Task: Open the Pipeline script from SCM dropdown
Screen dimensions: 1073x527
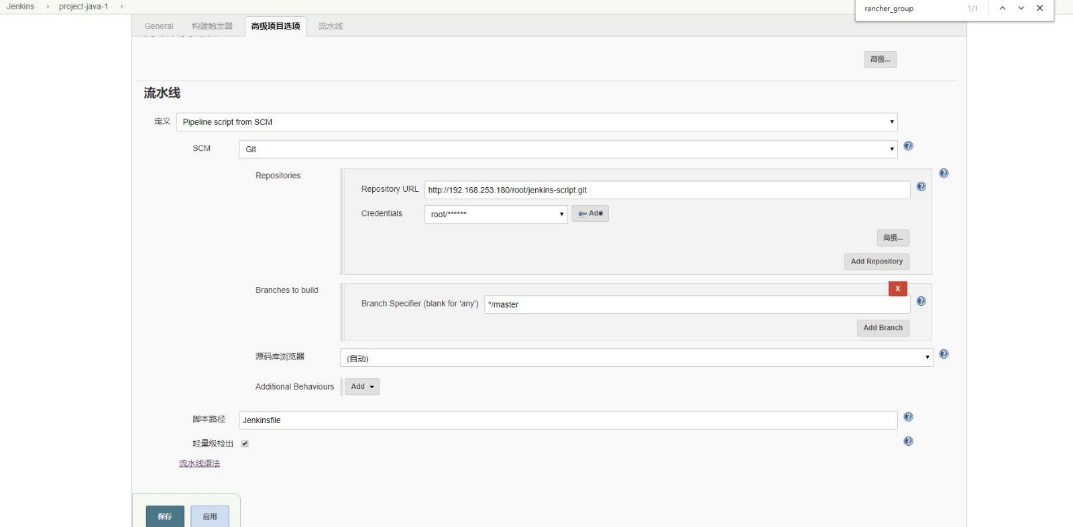Action: point(536,122)
